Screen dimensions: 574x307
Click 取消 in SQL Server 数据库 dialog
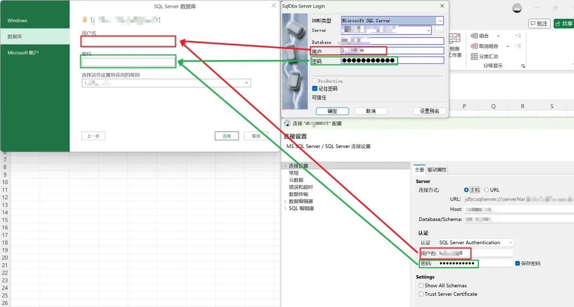coord(256,136)
